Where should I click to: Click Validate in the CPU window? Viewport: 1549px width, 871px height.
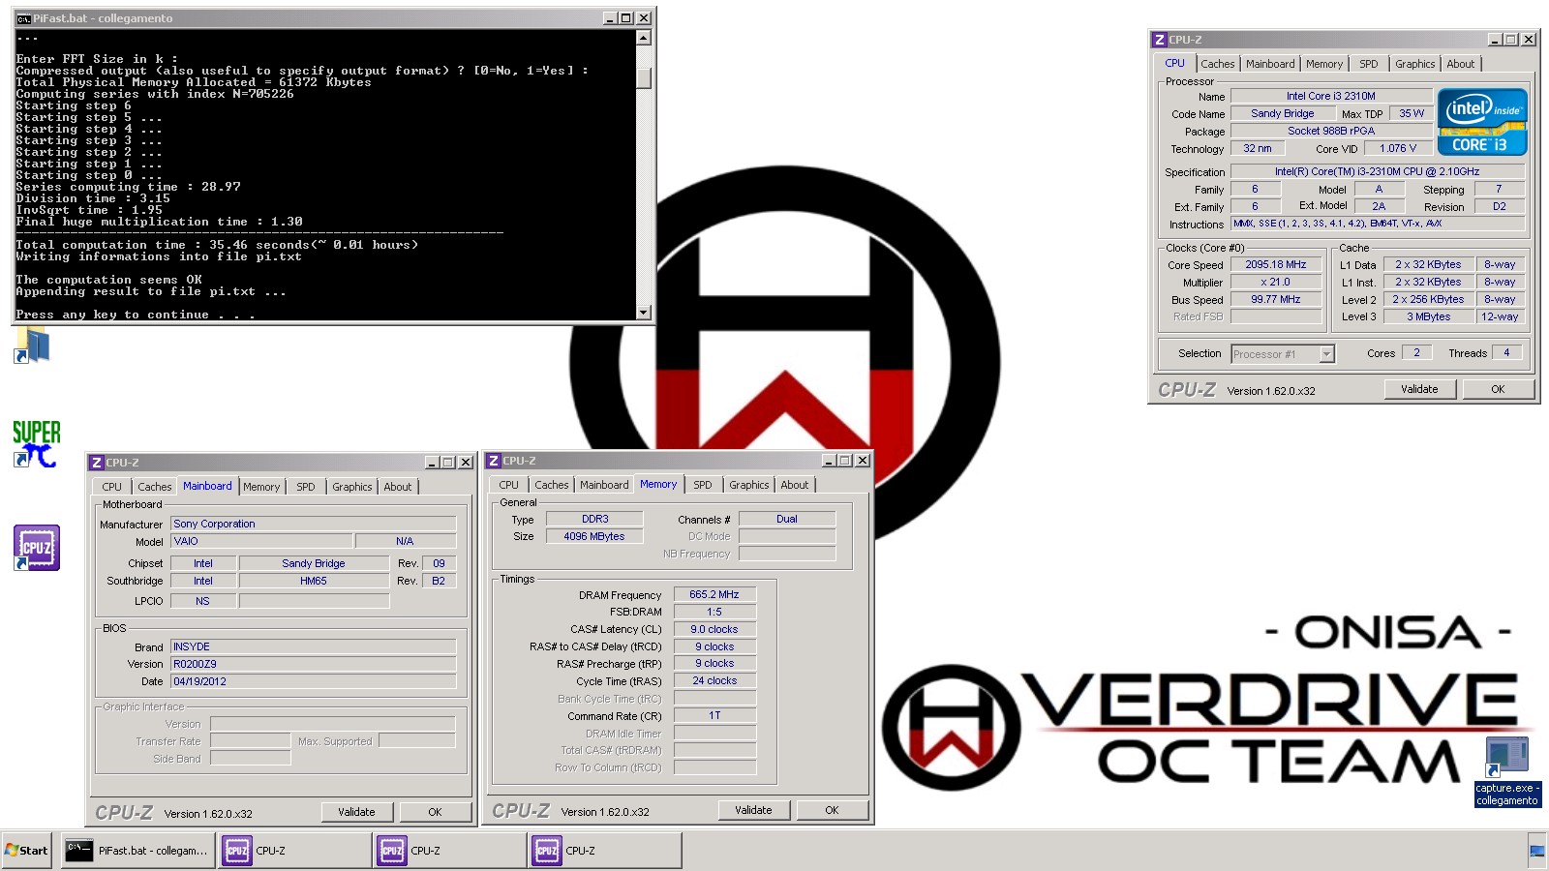[x=1419, y=389]
